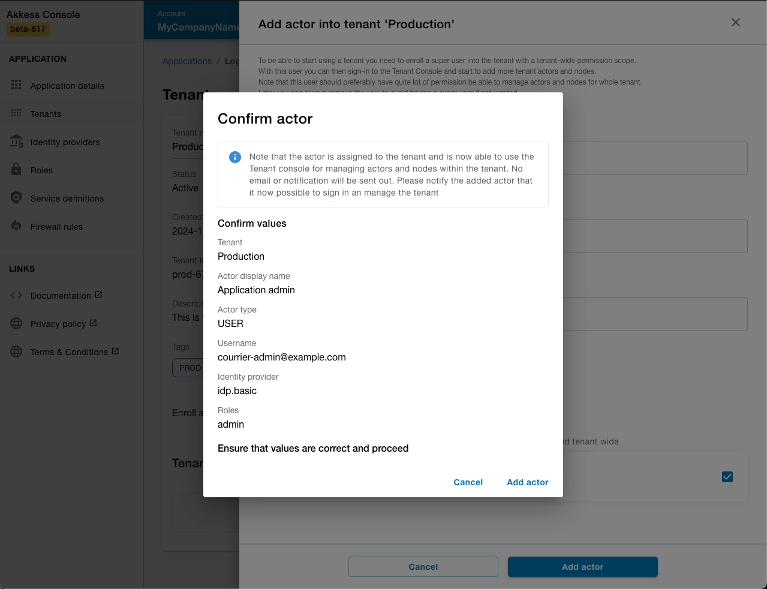Uncheck the tenant-wide permission checkbox
767x589 pixels.
727,477
